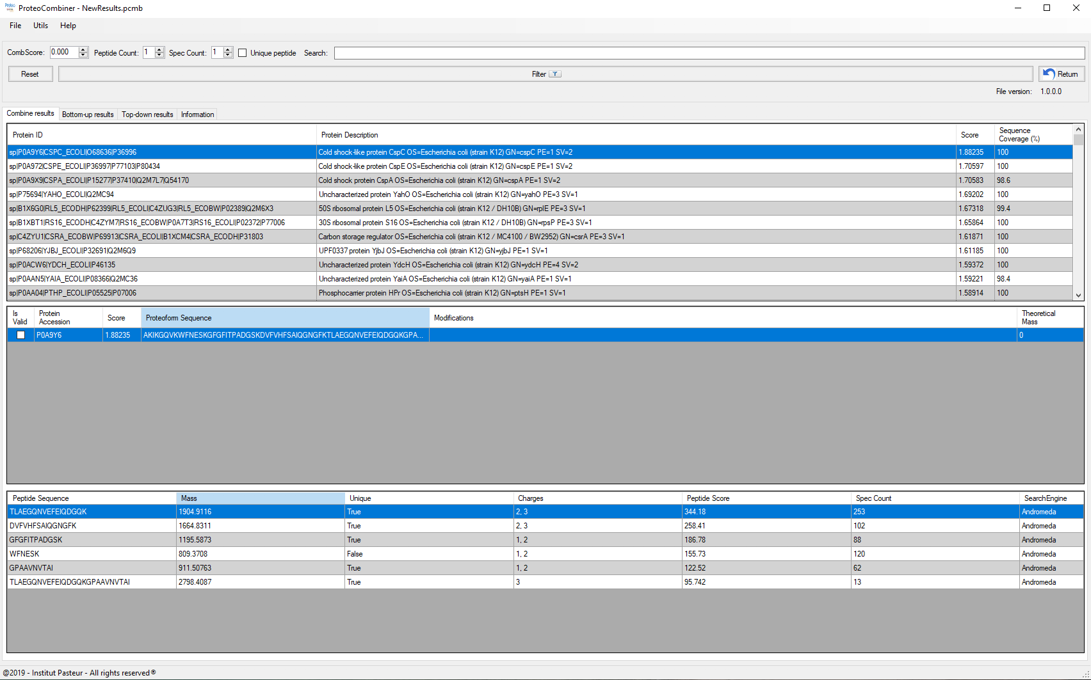Tick the Is Valid checkbox for P0A9Y6
This screenshot has height=680, width=1091.
point(20,335)
